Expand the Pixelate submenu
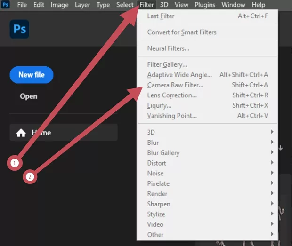Image resolution: width=292 pixels, height=246 pixels. point(207,183)
